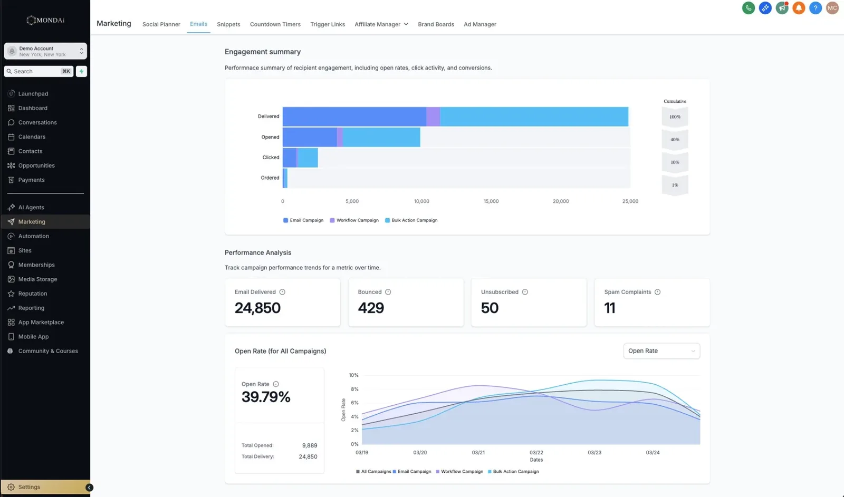Click the Bounced 429 card
844x497 pixels.
click(x=406, y=303)
